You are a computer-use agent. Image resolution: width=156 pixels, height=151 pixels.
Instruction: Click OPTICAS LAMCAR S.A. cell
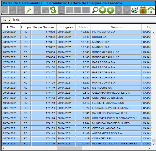[x=116, y=128]
